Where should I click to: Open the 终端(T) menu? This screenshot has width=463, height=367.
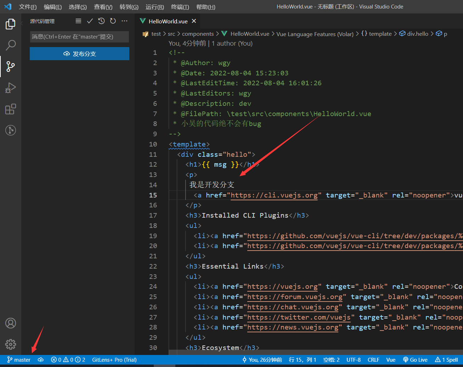point(180,7)
